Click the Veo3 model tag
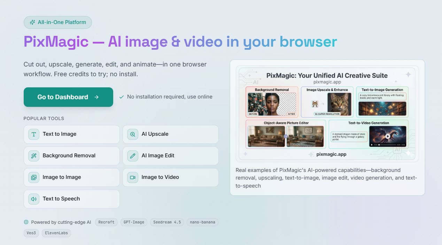 pos(31,233)
